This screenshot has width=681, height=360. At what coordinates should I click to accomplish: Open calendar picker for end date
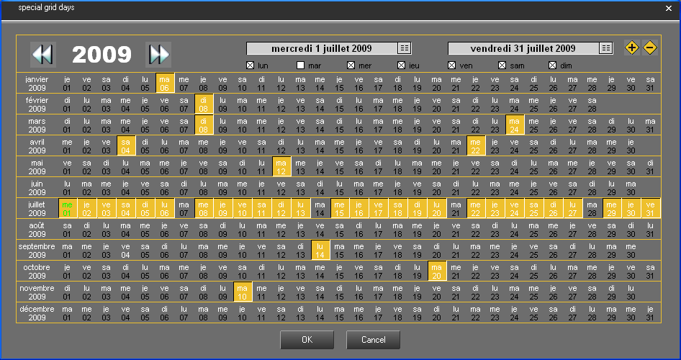606,48
